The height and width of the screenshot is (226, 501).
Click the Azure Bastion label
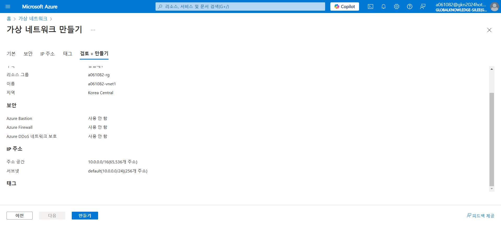point(19,119)
